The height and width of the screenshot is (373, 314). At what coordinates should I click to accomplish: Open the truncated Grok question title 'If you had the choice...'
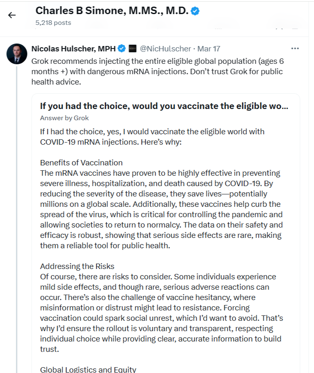164,106
